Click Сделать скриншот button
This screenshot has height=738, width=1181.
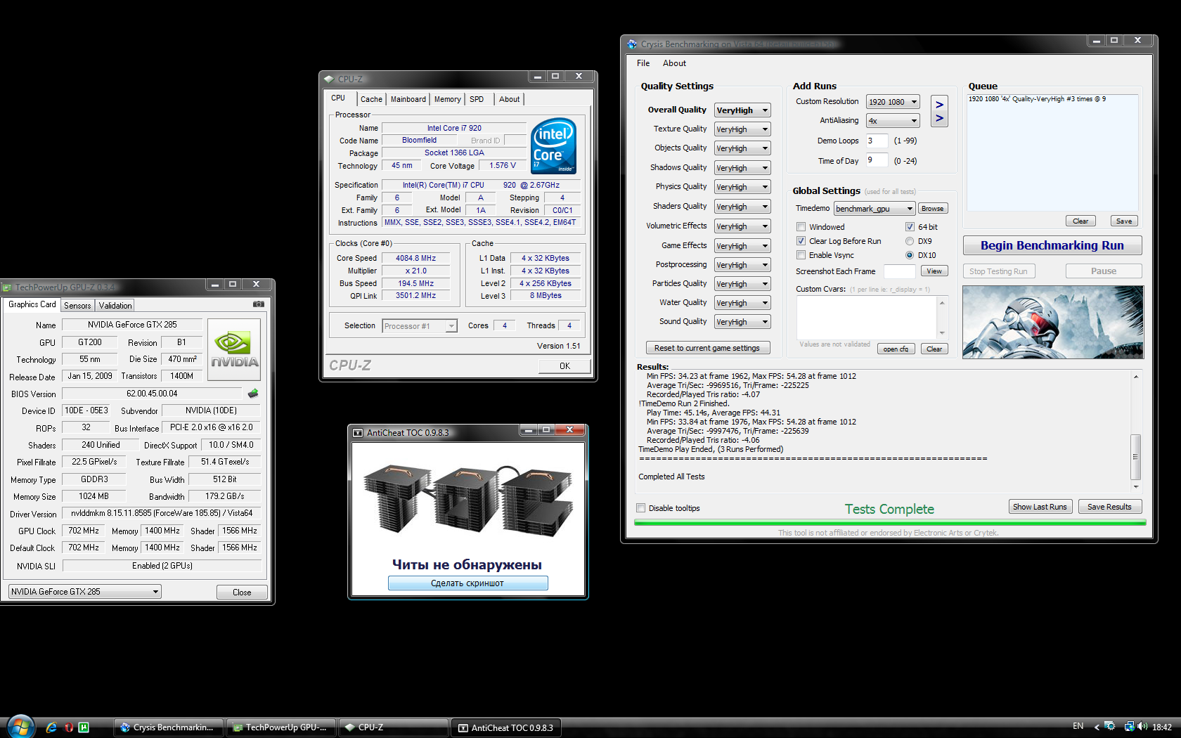(467, 583)
